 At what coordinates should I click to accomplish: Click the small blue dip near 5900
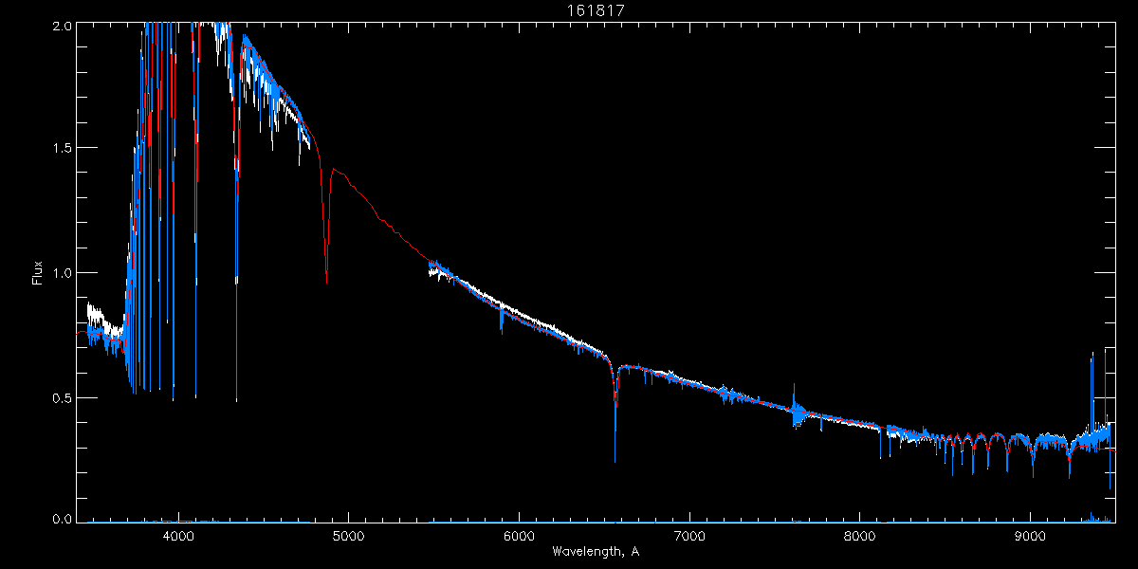(502, 327)
